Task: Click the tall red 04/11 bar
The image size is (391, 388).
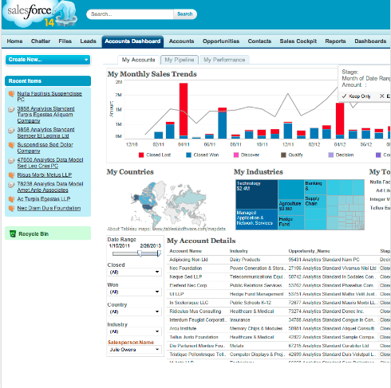Action: click(184, 109)
